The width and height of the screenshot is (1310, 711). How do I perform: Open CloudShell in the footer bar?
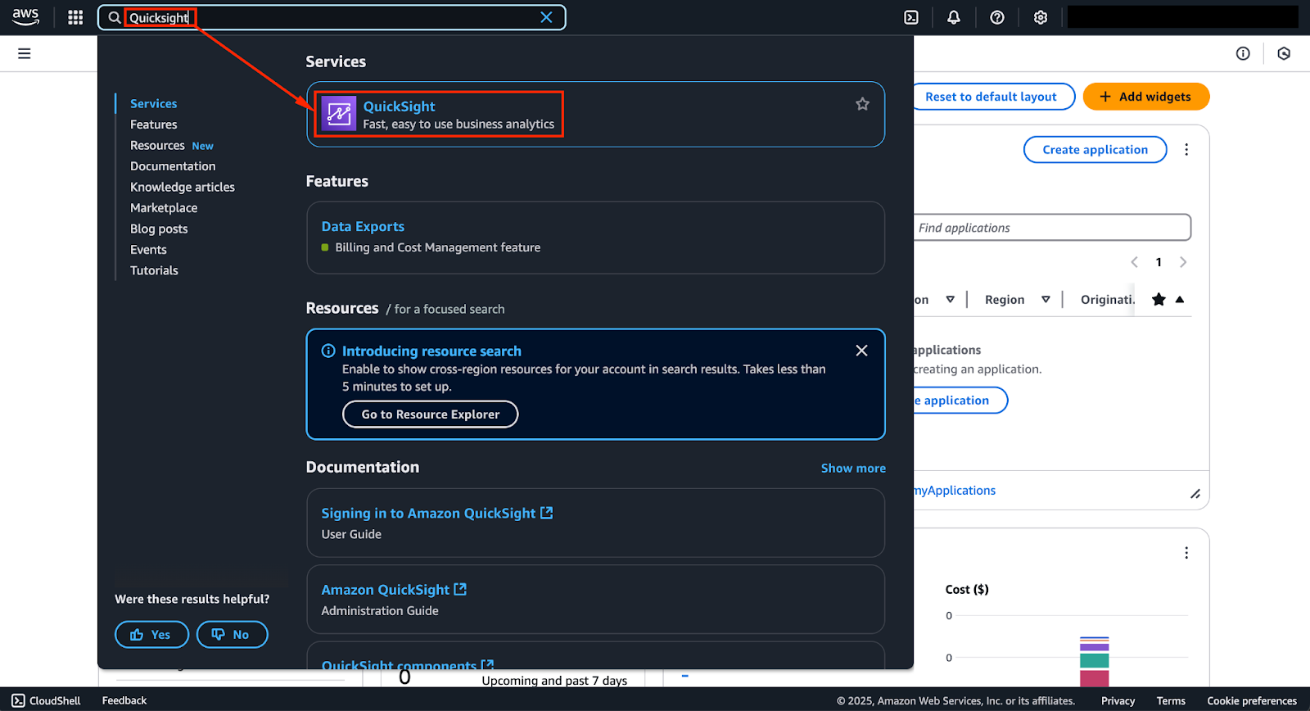[x=46, y=701]
